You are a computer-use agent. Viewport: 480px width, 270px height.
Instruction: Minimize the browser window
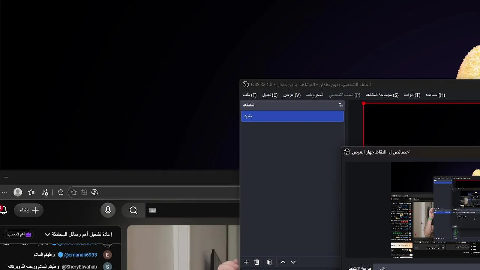click(6, 177)
